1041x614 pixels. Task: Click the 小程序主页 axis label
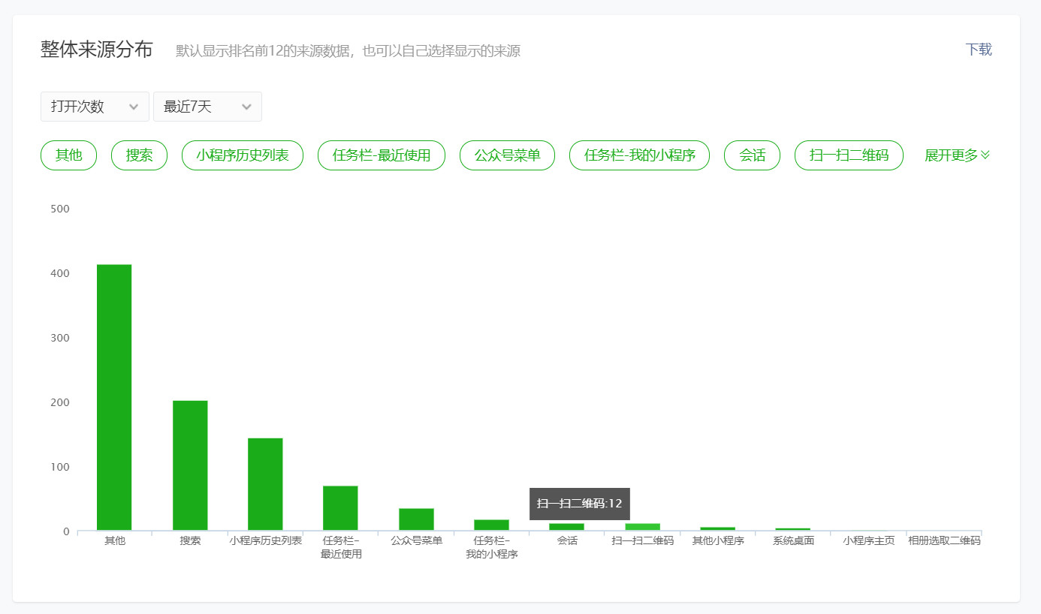tap(868, 540)
